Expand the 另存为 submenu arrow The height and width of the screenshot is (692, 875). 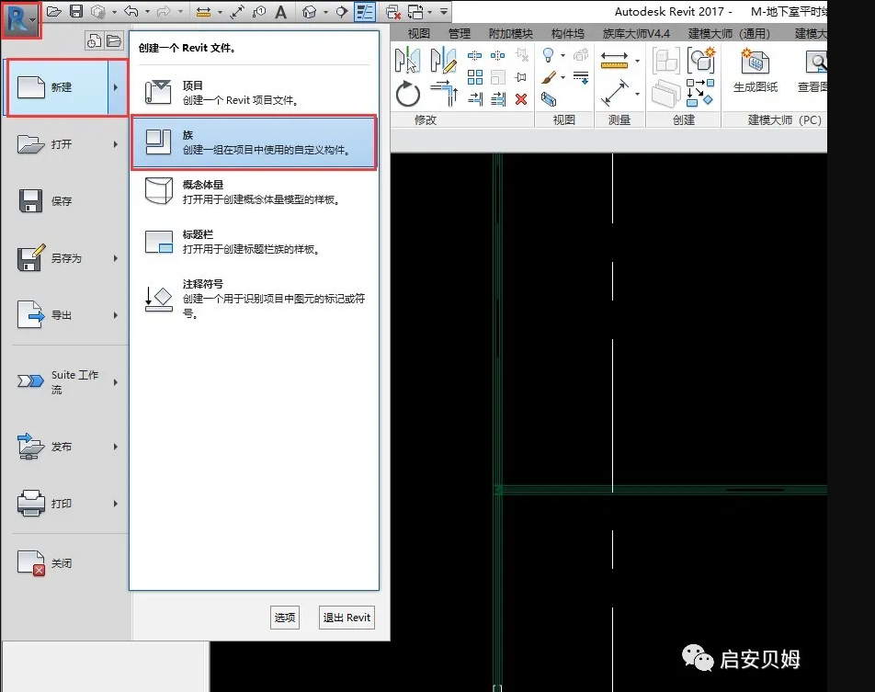click(x=116, y=258)
